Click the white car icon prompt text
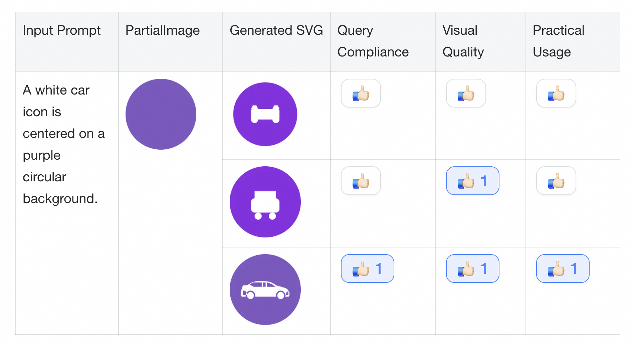The height and width of the screenshot is (346, 633). point(63,144)
